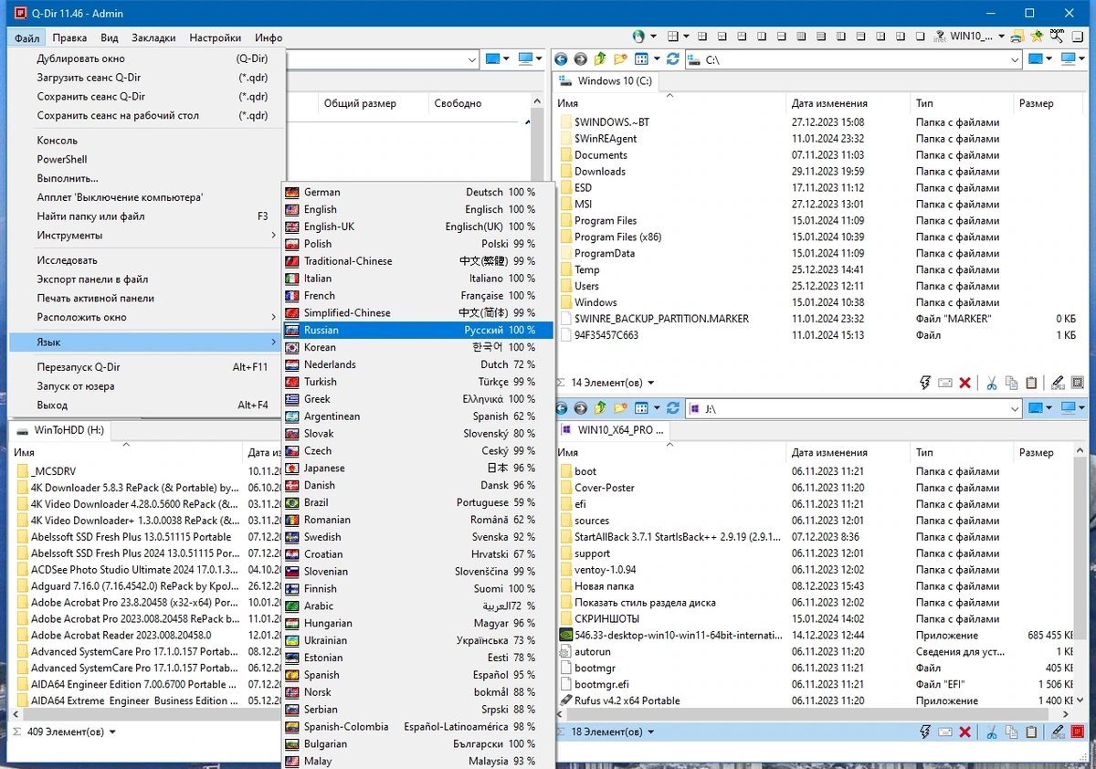Select PowerShell from the Файл menu

click(x=147, y=159)
